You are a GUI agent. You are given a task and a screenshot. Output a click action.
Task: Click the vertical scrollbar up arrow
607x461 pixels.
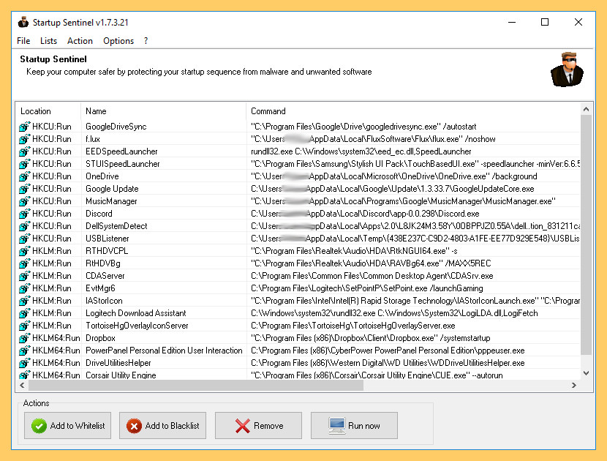pyautogui.click(x=586, y=109)
